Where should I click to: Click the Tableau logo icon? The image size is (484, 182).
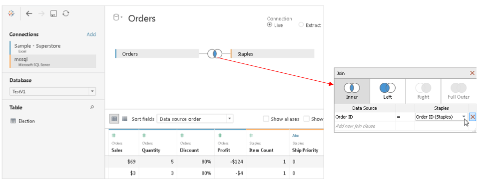(11, 13)
